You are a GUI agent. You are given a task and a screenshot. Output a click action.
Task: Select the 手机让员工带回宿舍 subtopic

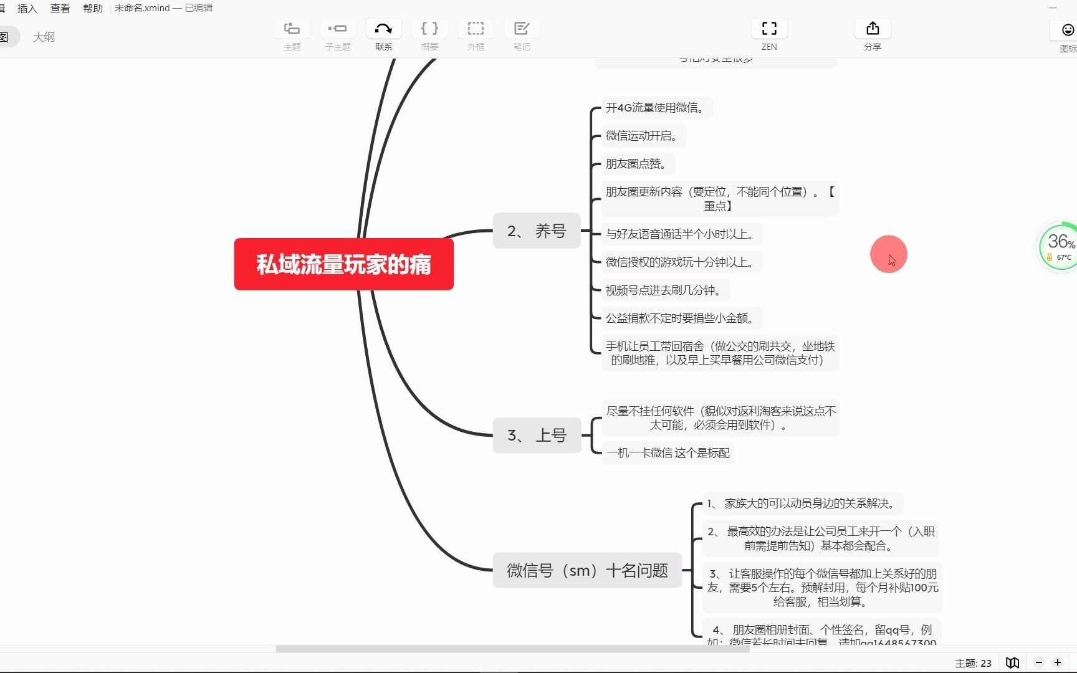720,353
